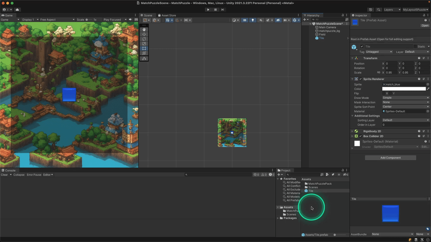Select the Field object in Hierarchy
This screenshot has height=242, width=431.
pyautogui.click(x=322, y=34)
